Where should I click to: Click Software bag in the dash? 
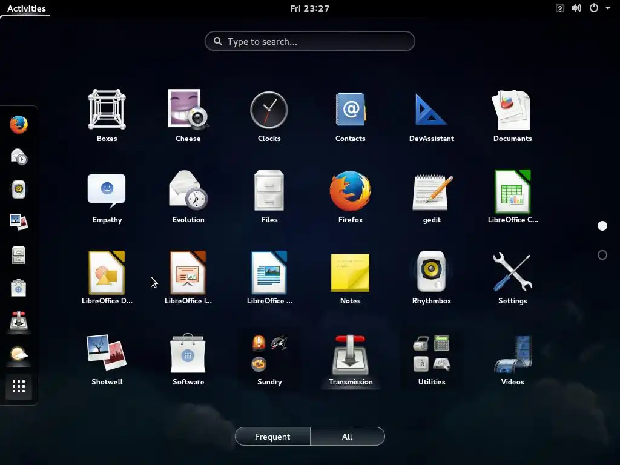[x=19, y=288]
